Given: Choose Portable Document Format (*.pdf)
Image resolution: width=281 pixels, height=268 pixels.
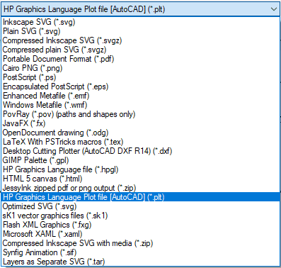Looking at the screenshot, I should (140, 59).
